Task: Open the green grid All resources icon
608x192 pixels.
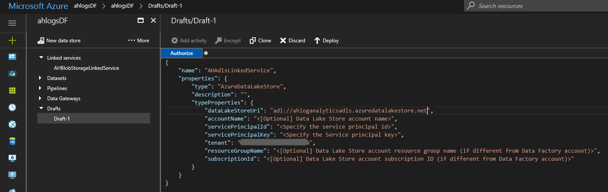Action: pos(12,91)
